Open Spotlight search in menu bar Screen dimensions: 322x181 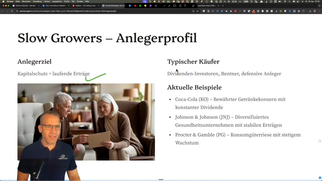coord(289,1)
